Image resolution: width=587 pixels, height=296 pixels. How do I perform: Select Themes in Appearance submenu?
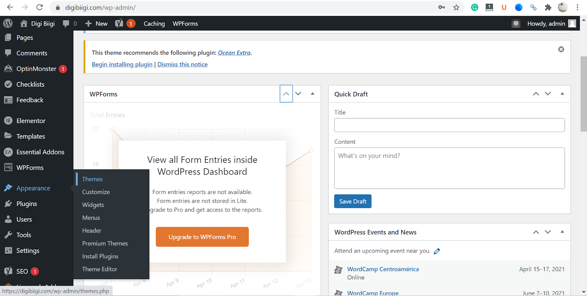[x=92, y=179]
